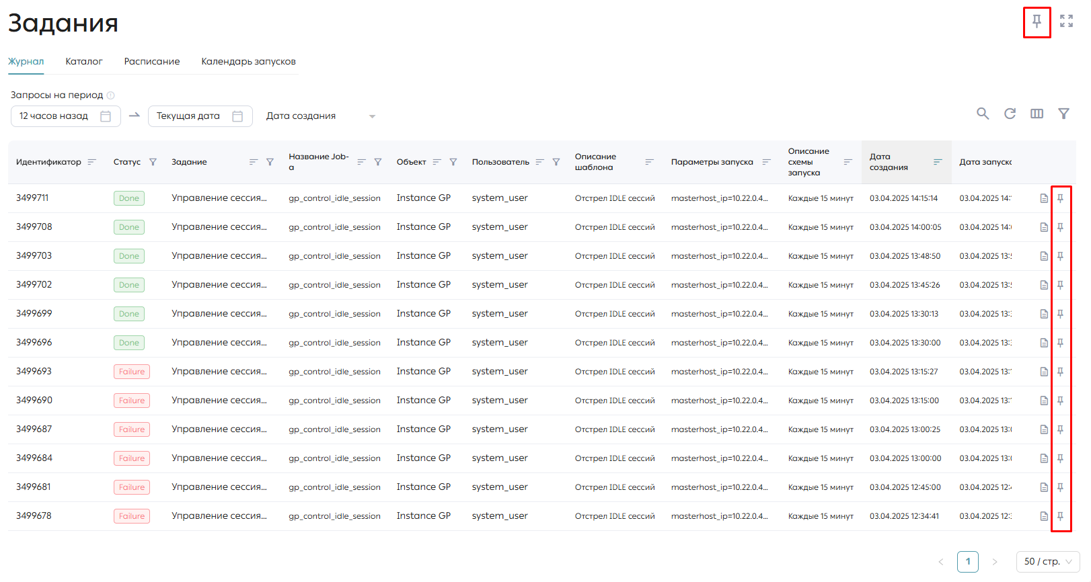This screenshot has width=1091, height=582.
Task: Sort by Идентификатор column sort icon
Action: pyautogui.click(x=91, y=162)
